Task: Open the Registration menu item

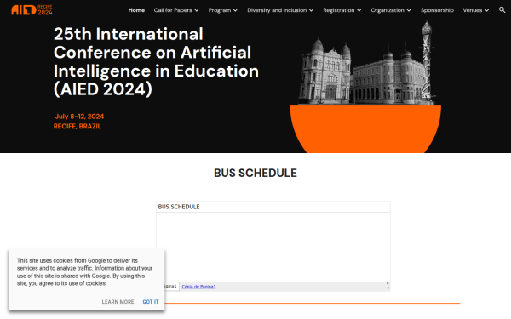Action: pos(339,10)
